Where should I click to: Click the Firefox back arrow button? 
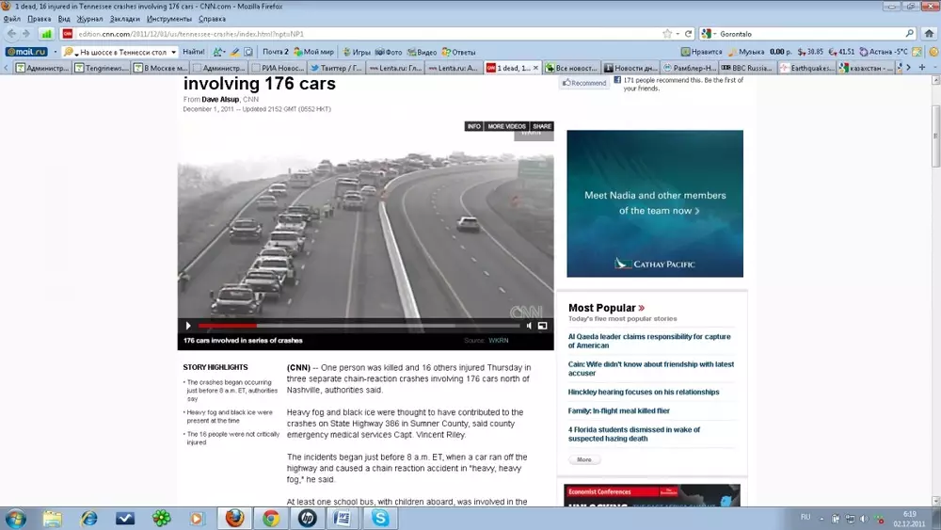click(11, 34)
